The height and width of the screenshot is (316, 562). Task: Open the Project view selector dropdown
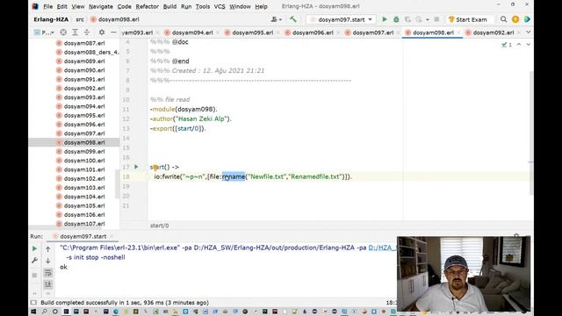point(44,32)
